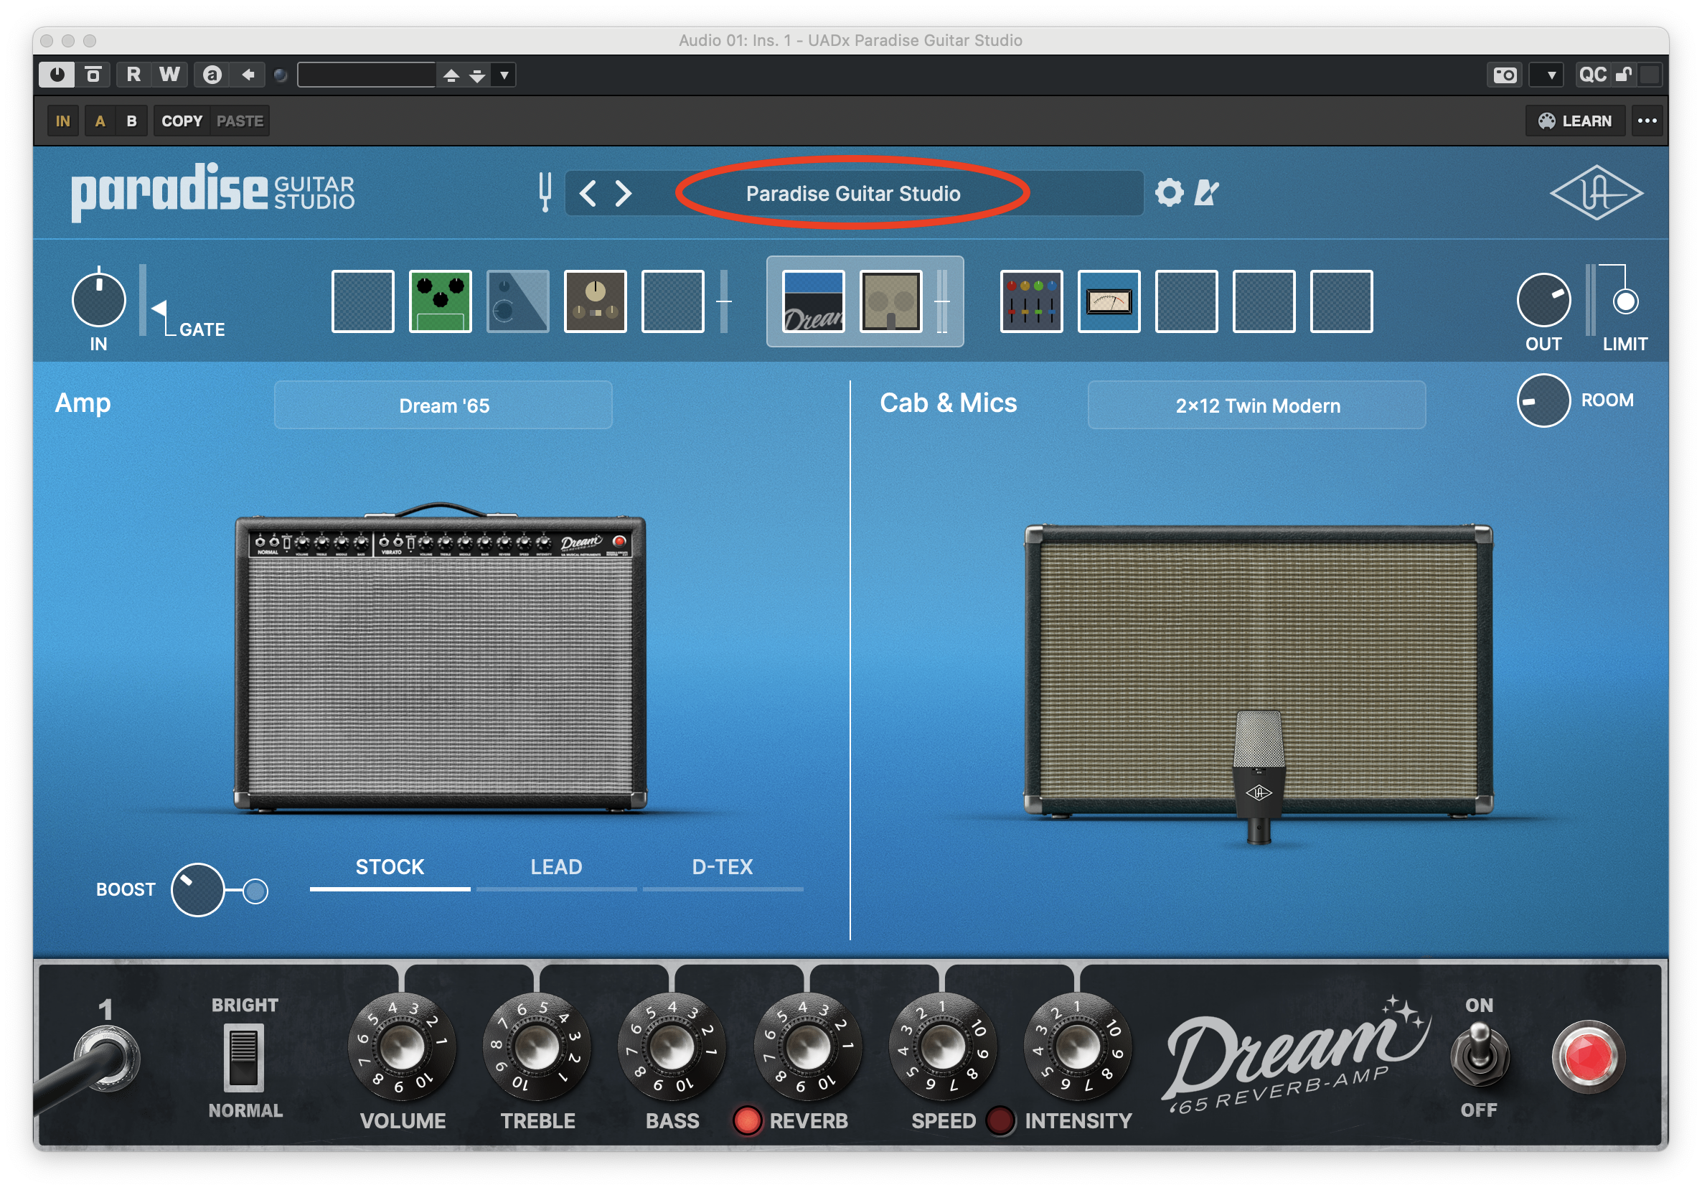Open the Paradise Guitar Studio preset menu
This screenshot has height=1190, width=1702.
coord(852,194)
